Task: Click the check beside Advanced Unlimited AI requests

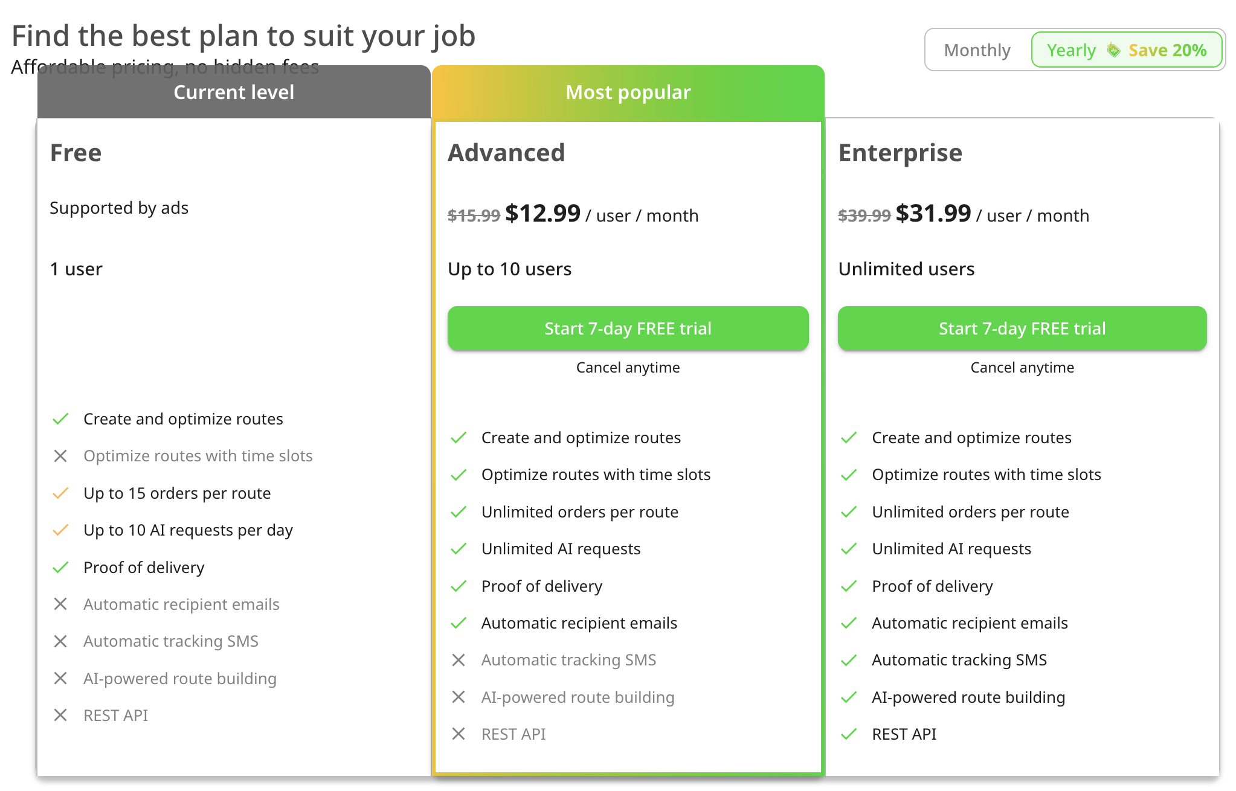Action: pos(459,549)
